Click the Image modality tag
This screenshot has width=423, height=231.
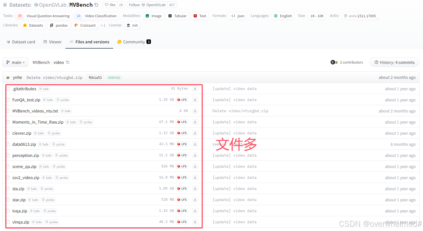click(153, 16)
